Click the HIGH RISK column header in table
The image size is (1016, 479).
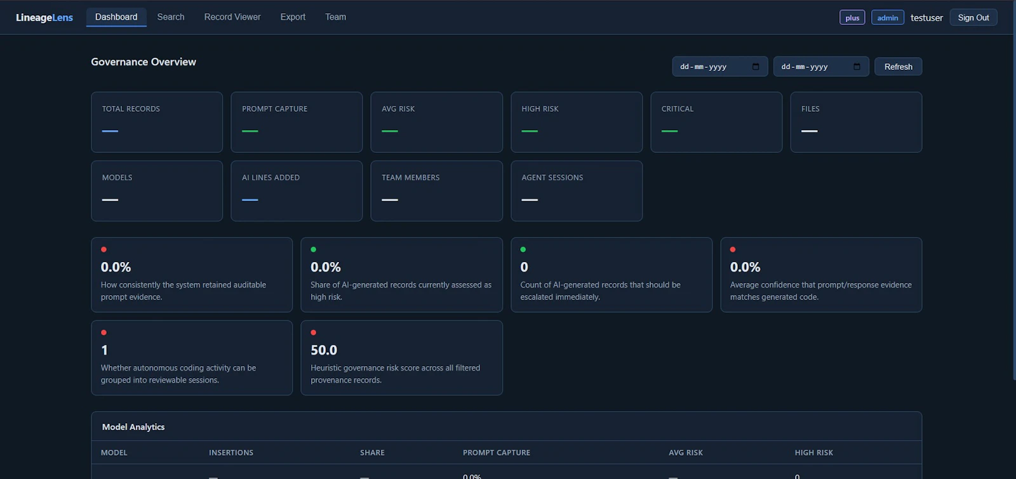[x=814, y=452]
